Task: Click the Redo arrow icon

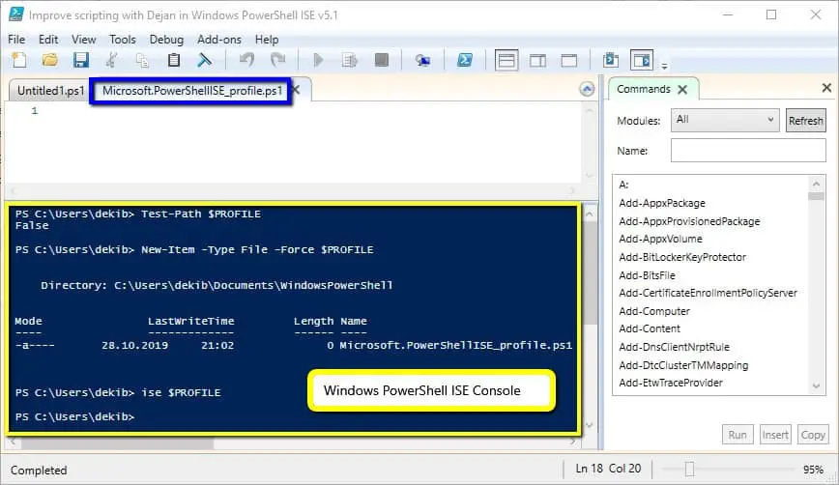Action: pyautogui.click(x=277, y=60)
